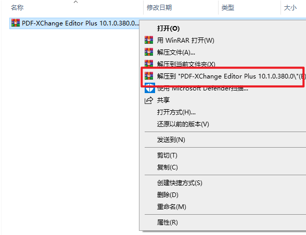The image size is (306, 235).
Task: Click WinRAR icon beside 解压到当前文件夹(X)
Action: (x=149, y=63)
